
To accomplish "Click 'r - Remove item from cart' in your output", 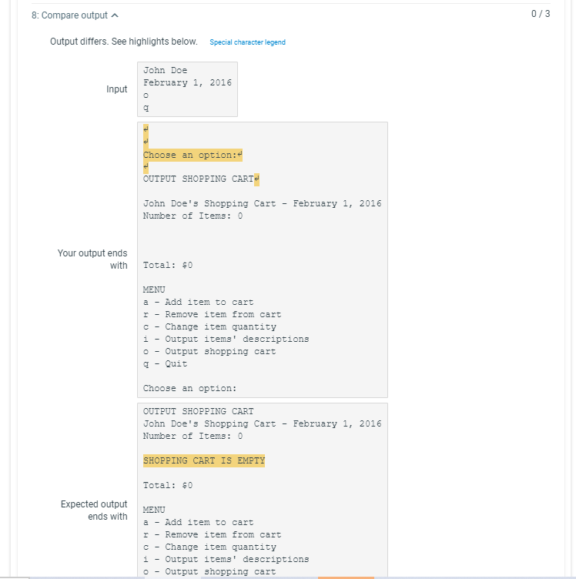I will click(212, 314).
